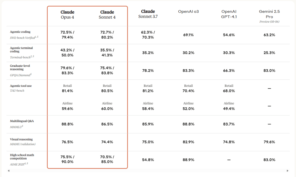
Task: Select the Claude Opus 4 column header
Action: (x=67, y=14)
